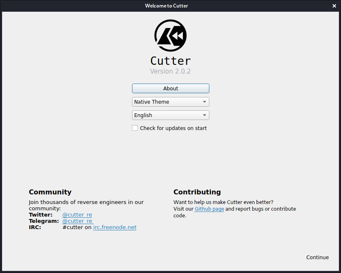Open the Native Theme combo box
The image size is (341, 273).
pyautogui.click(x=167, y=102)
